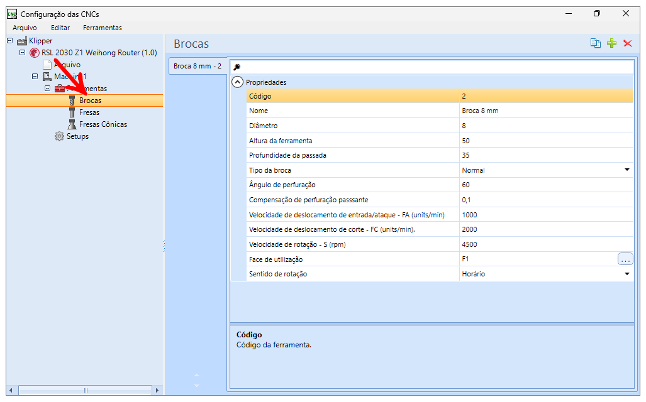
Task: Collapse the Machine 1 tree node
Action: [x=35, y=76]
